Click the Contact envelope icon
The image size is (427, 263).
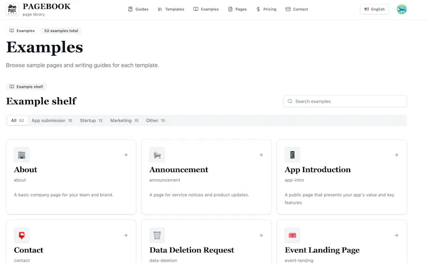[288, 9]
